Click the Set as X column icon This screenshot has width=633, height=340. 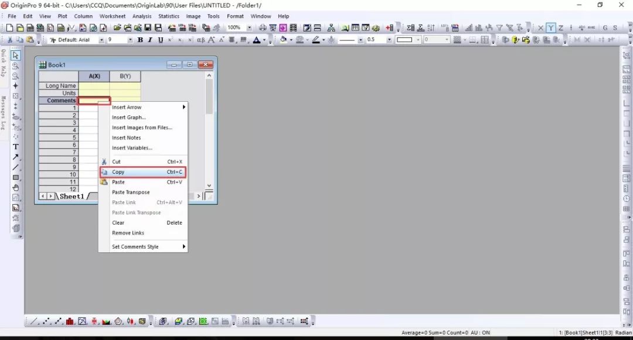coord(540,28)
